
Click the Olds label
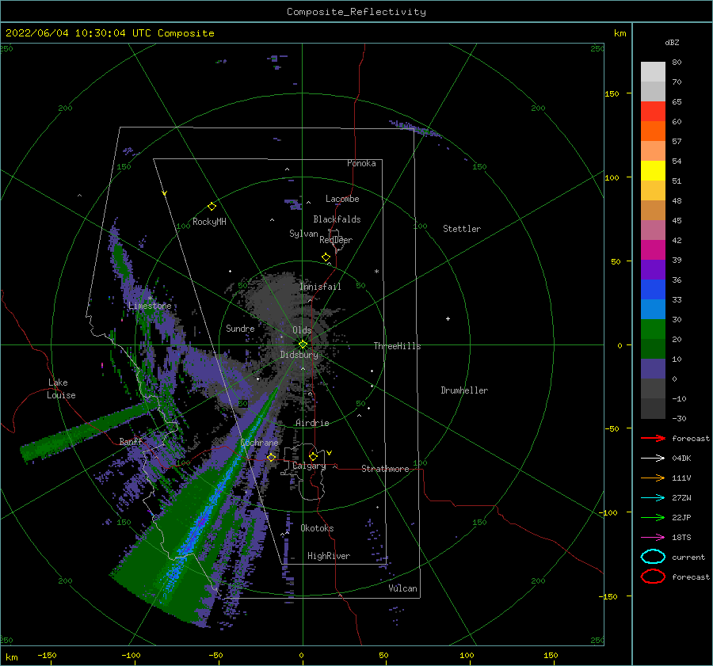(x=302, y=330)
